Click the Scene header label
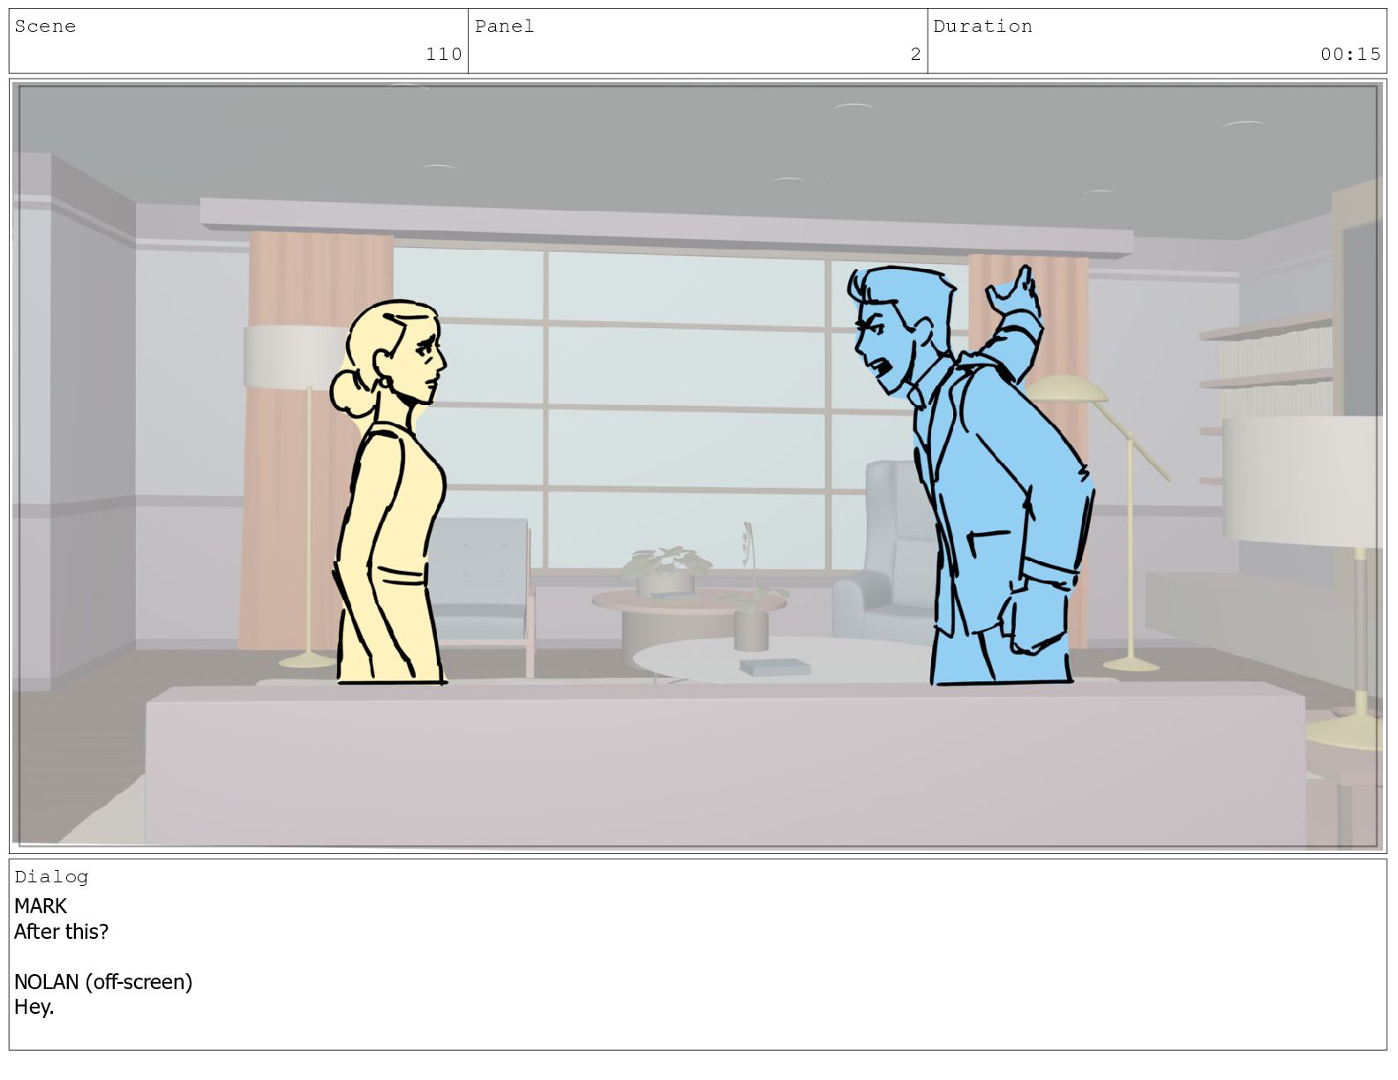The height and width of the screenshot is (1080, 1398). 45,26
